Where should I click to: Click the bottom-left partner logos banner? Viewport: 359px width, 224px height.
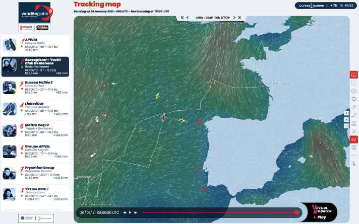(36, 218)
